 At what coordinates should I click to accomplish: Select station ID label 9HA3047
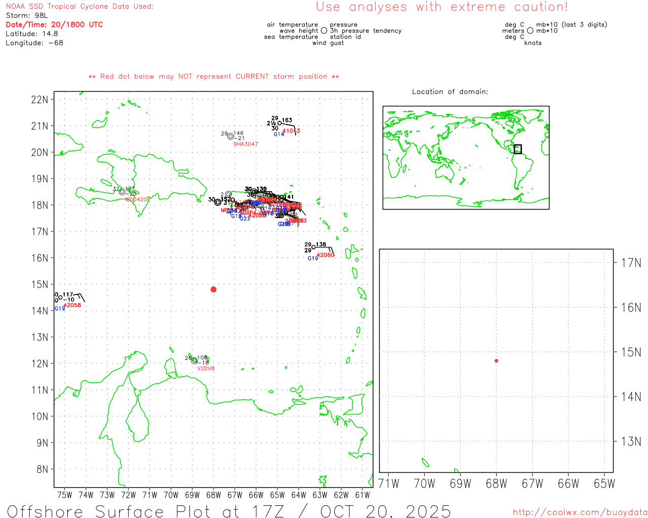246,144
